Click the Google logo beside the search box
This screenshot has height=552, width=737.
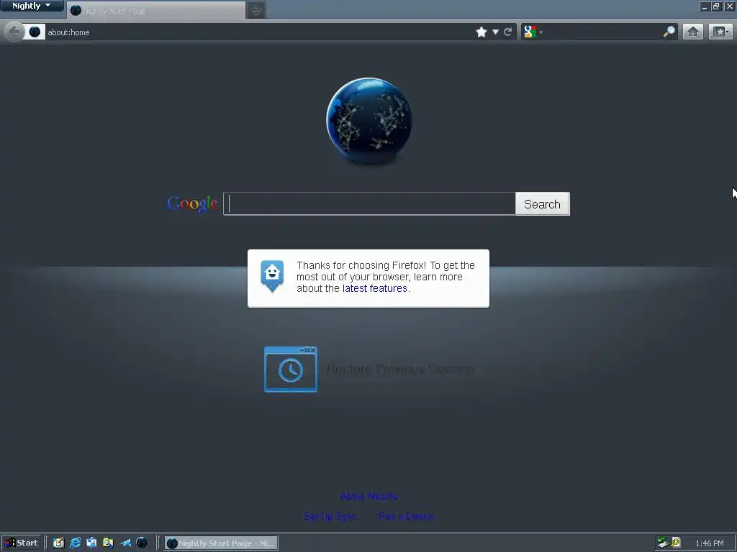coord(192,203)
